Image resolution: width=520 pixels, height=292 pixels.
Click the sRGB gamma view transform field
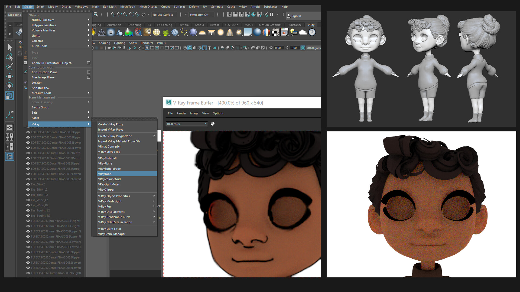[313, 48]
